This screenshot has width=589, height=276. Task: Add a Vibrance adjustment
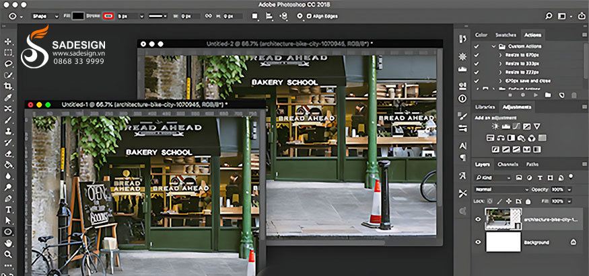(537, 126)
